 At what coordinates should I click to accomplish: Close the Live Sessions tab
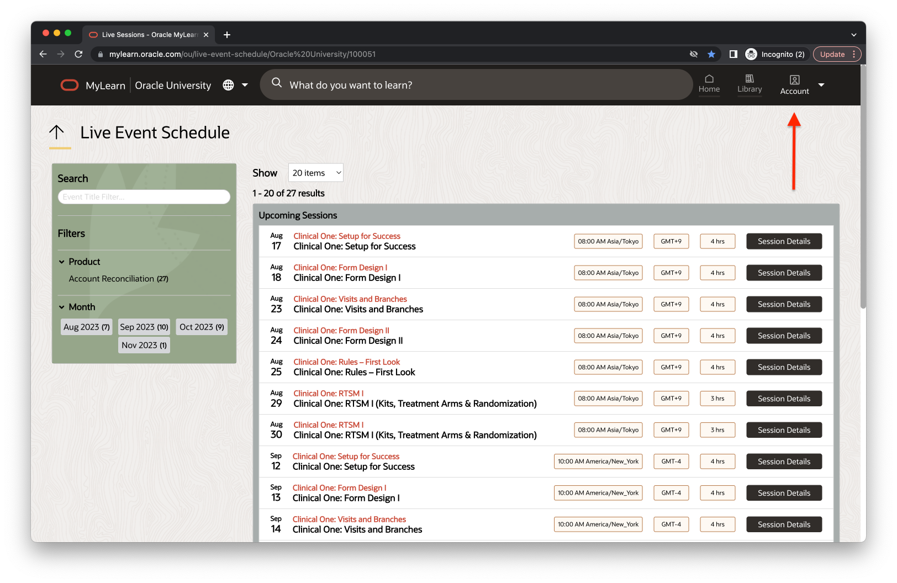click(x=206, y=35)
